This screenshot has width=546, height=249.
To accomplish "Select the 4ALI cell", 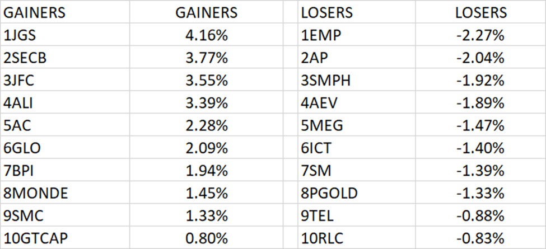I will (x=65, y=102).
